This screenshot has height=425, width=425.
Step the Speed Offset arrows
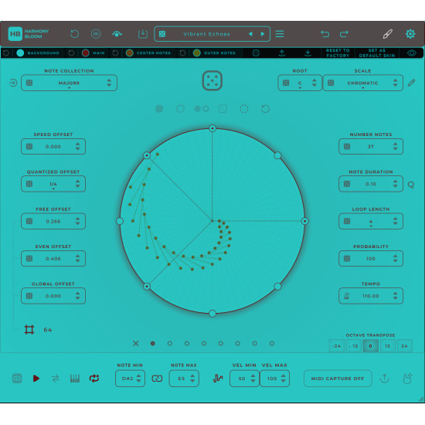(78, 147)
